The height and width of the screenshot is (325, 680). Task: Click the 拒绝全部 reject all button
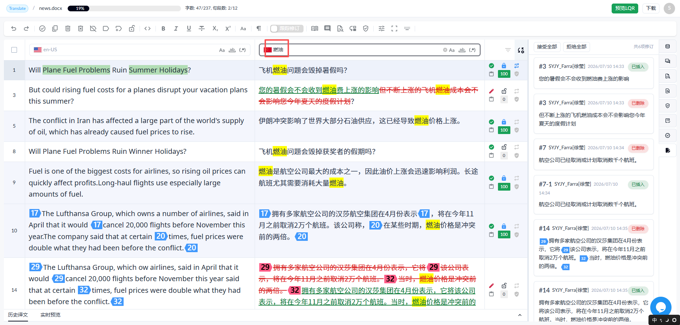point(576,47)
